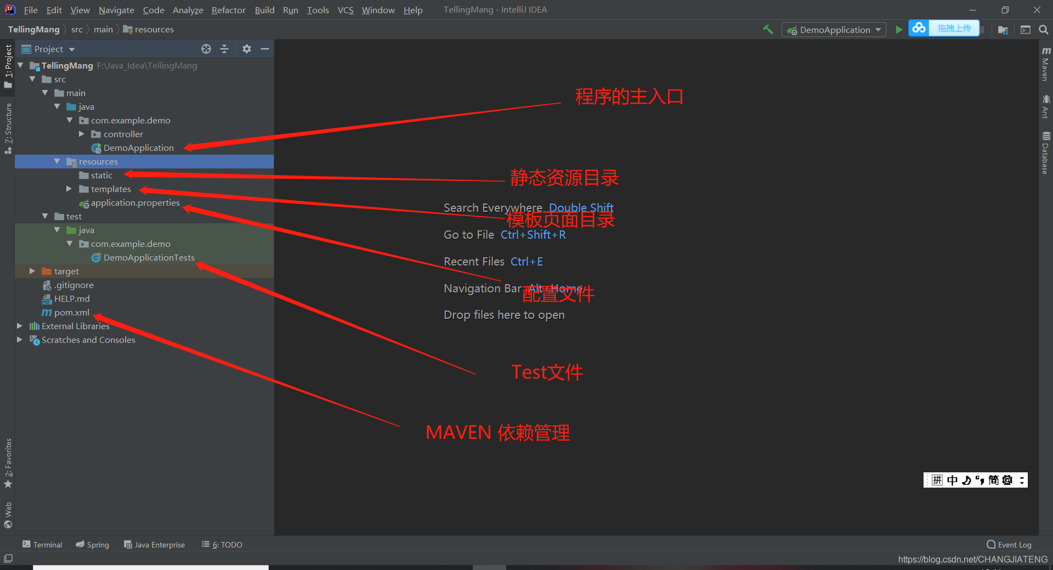The image size is (1053, 570).
Task: Click the window layout icon beside search
Action: 1025,30
